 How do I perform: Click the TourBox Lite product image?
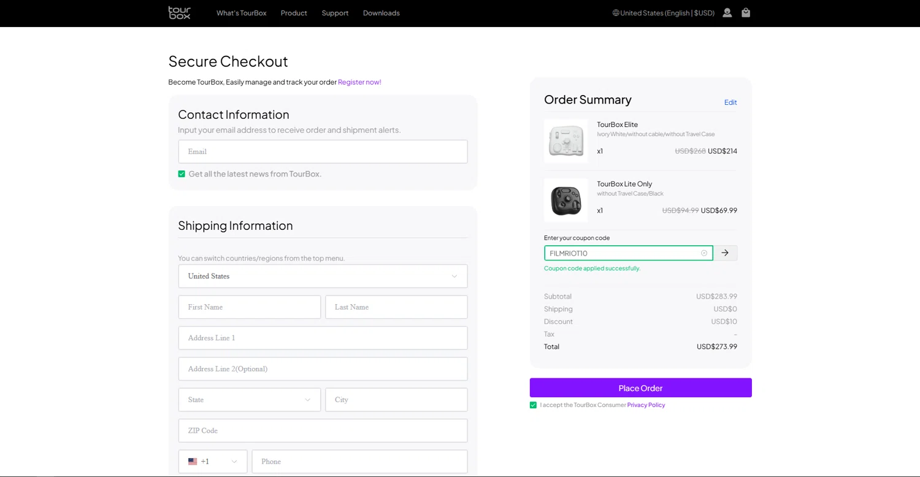point(565,200)
